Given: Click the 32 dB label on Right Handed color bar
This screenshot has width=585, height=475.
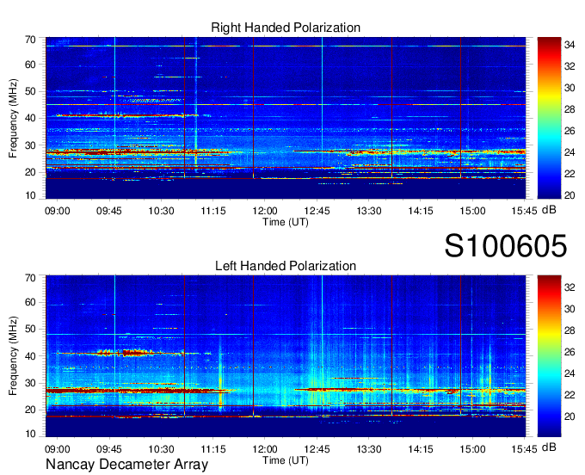Looking at the screenshot, I should point(570,66).
